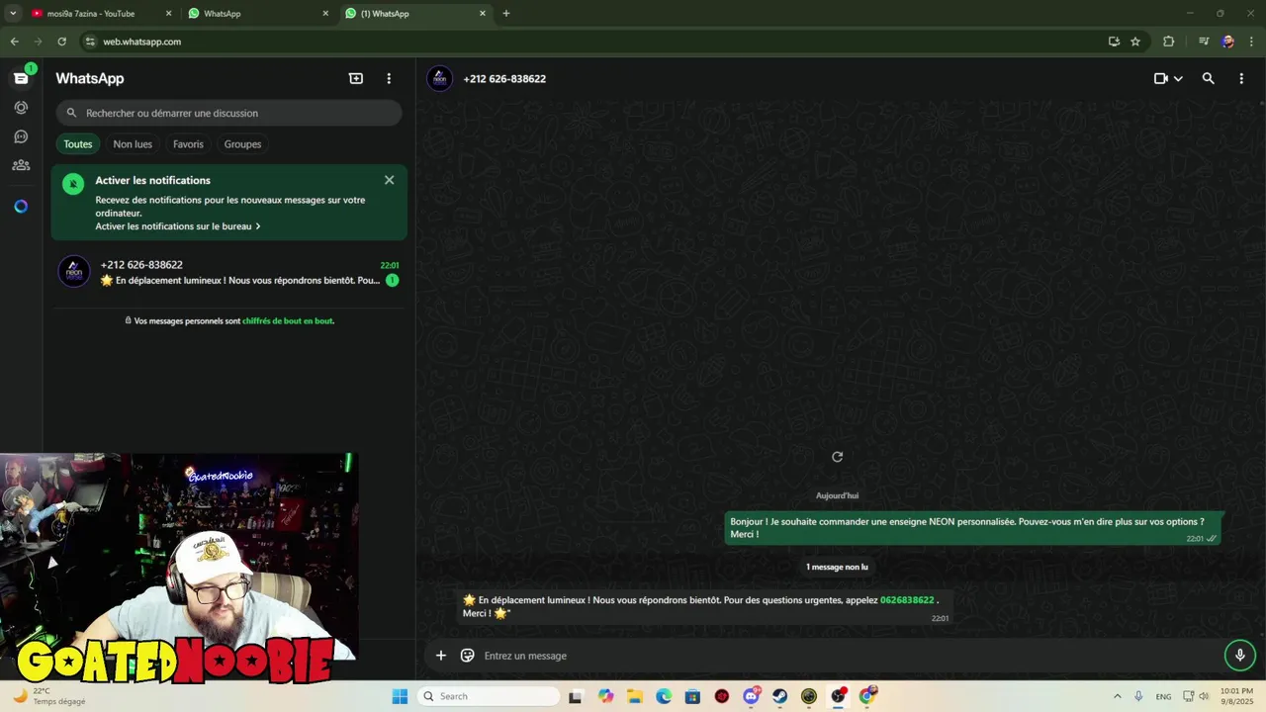Open the Status icon in WhatsApp sidebar
This screenshot has width=1266, height=712.
coord(21,107)
